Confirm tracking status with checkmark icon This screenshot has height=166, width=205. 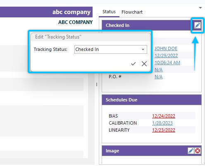[133, 64]
